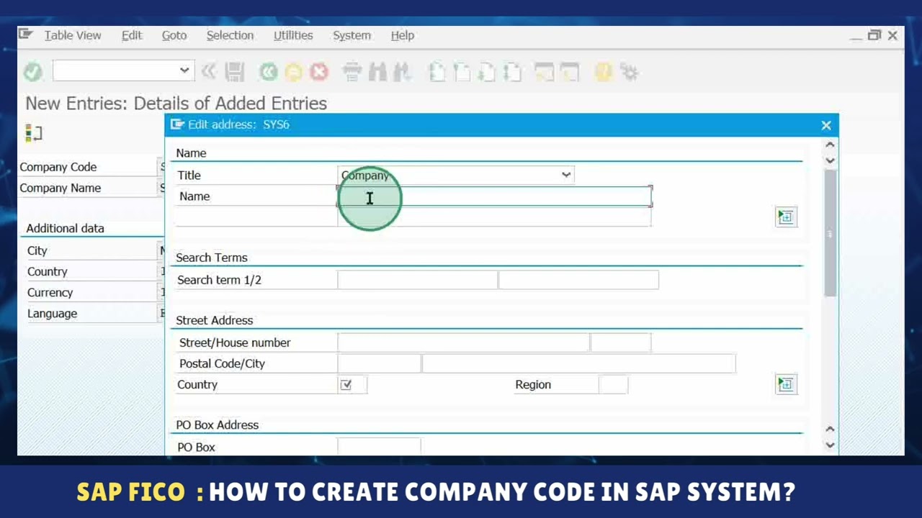Close the Edit address SYS6 dialog
Screen dimensions: 922x518
coord(826,125)
